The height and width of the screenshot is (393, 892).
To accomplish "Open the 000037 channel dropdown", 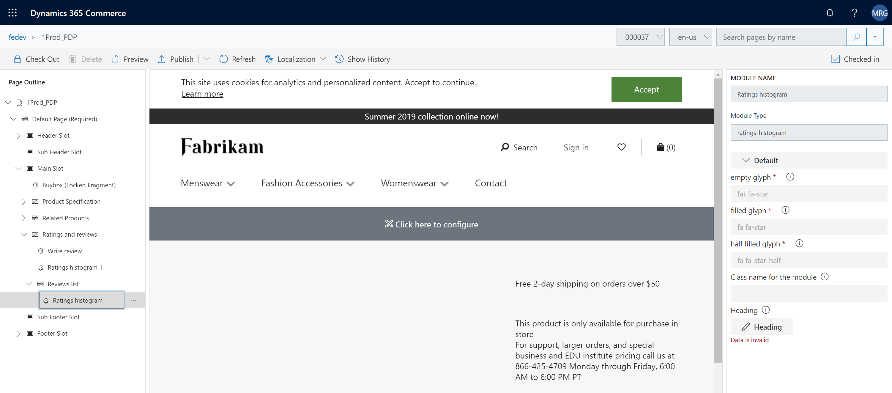I will (641, 37).
